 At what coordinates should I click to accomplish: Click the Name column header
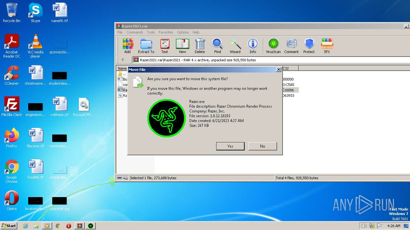pyautogui.click(x=122, y=68)
